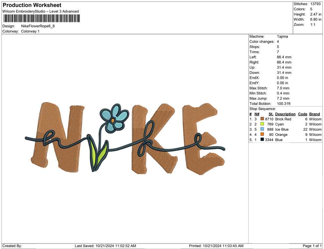Image resolution: width=324 pixels, height=249 pixels.
Task: Click the 'Brand' column header
Action: (x=314, y=114)
